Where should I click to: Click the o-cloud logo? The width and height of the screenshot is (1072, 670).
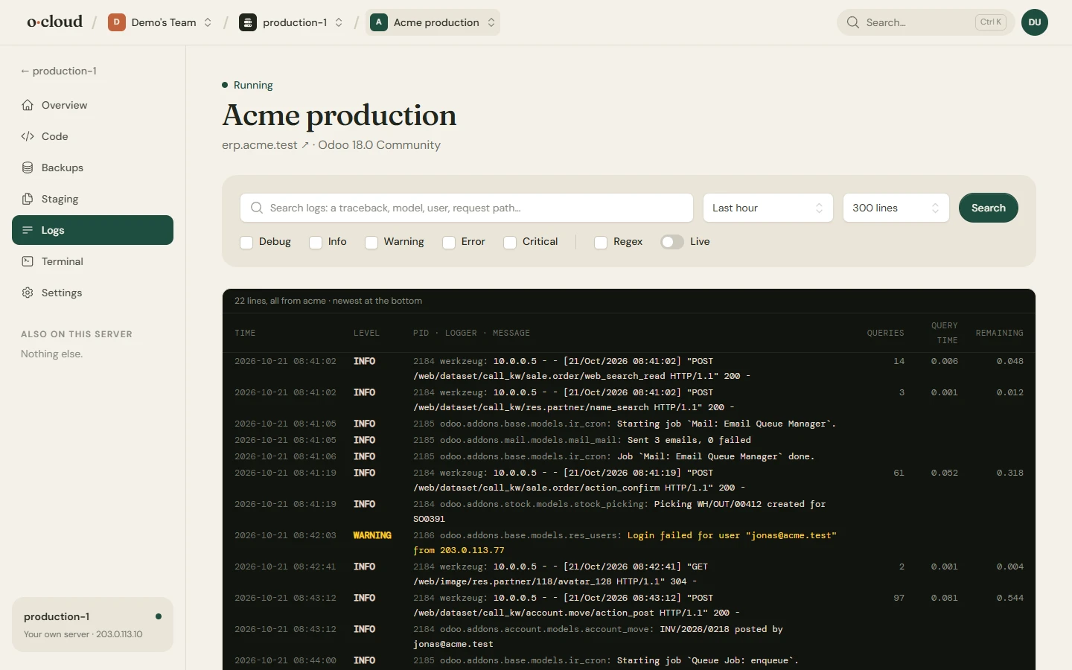54,22
